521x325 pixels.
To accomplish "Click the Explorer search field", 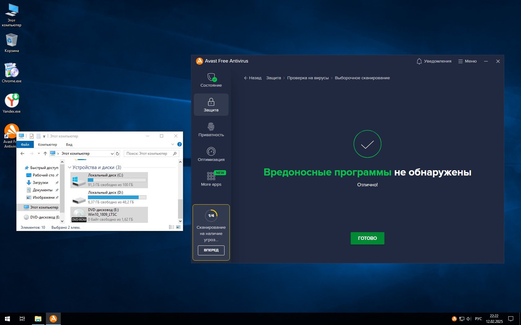I will (148, 154).
